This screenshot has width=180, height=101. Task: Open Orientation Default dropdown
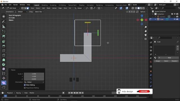[21, 12]
